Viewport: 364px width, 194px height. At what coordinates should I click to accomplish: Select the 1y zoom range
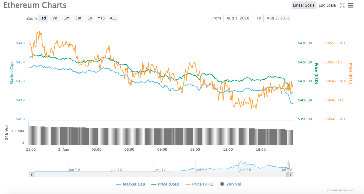[90, 18]
